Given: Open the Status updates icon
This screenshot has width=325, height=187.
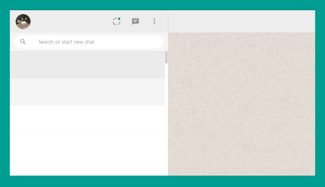Looking at the screenshot, I should 117,21.
